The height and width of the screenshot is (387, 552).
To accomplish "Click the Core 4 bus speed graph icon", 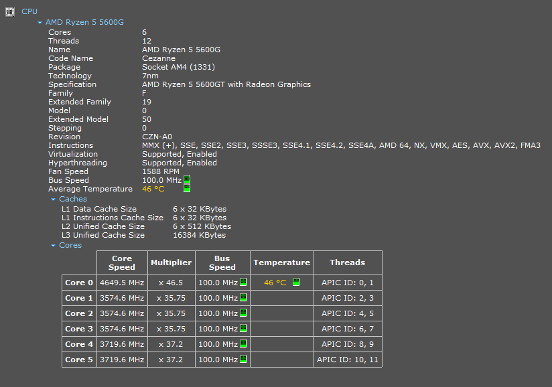I will [243, 344].
